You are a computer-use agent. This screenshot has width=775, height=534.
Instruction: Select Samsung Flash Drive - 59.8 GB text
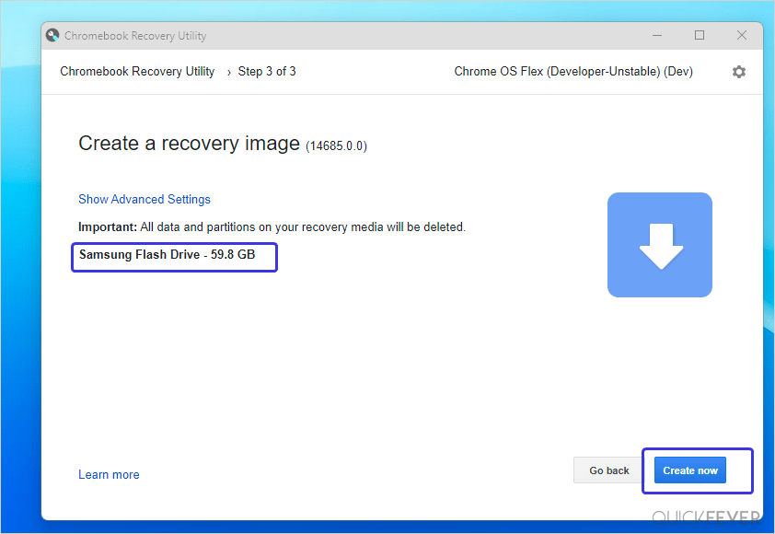click(168, 255)
